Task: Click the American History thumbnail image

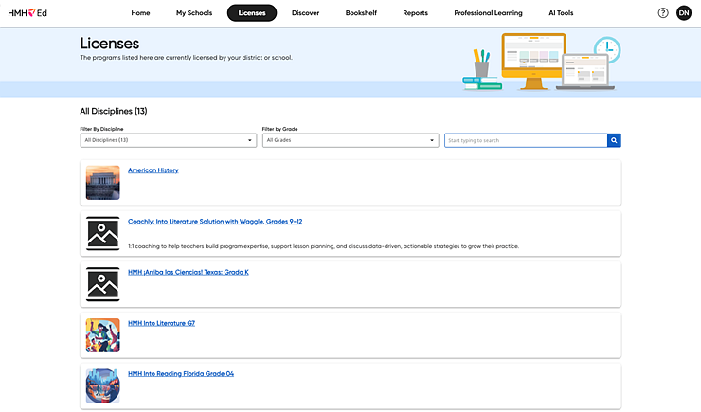Action: (103, 182)
